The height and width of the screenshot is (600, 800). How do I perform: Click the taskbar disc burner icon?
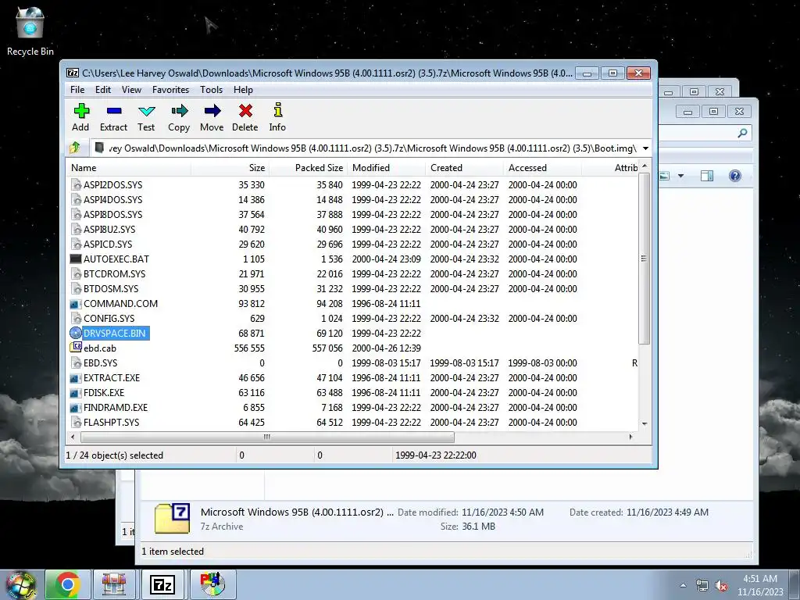212,584
